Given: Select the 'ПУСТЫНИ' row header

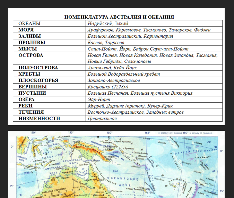Looking at the screenshot, I should coord(31,93).
